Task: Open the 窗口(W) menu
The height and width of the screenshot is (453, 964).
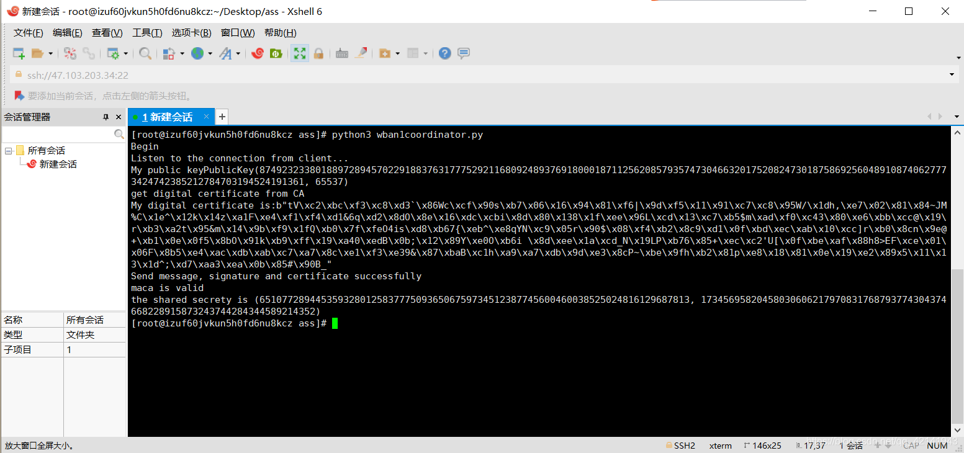Action: (238, 33)
